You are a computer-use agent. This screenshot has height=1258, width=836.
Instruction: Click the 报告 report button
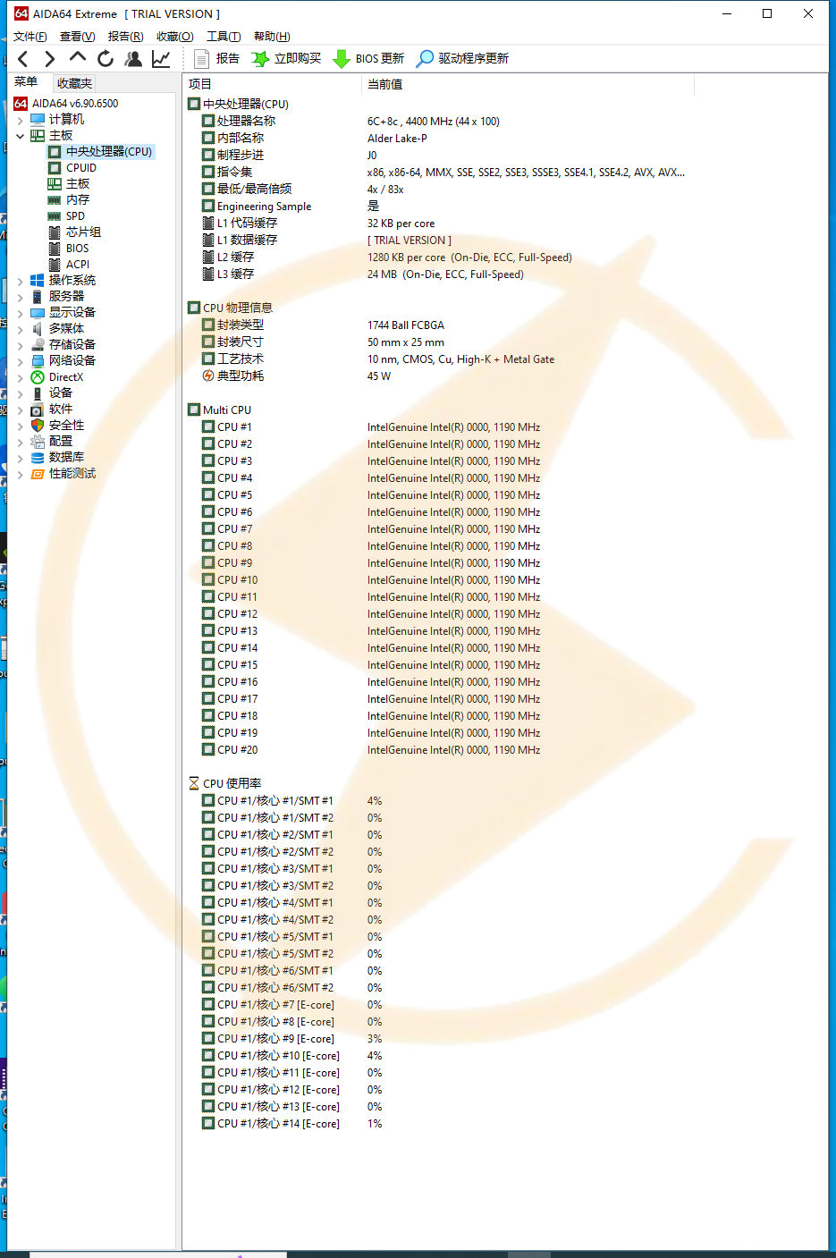point(217,59)
